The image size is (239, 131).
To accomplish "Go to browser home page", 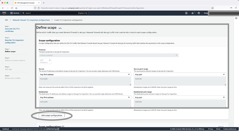I will (16, 8).
